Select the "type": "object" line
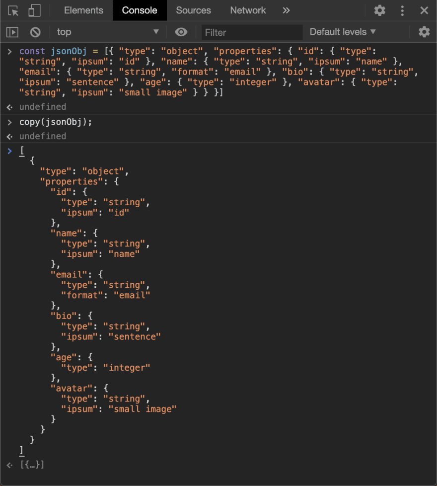This screenshot has width=437, height=486. tap(84, 171)
